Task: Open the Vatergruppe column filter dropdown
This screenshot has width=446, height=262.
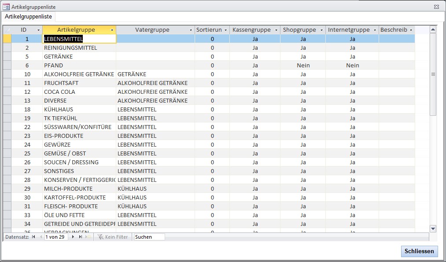Action: tap(191, 30)
